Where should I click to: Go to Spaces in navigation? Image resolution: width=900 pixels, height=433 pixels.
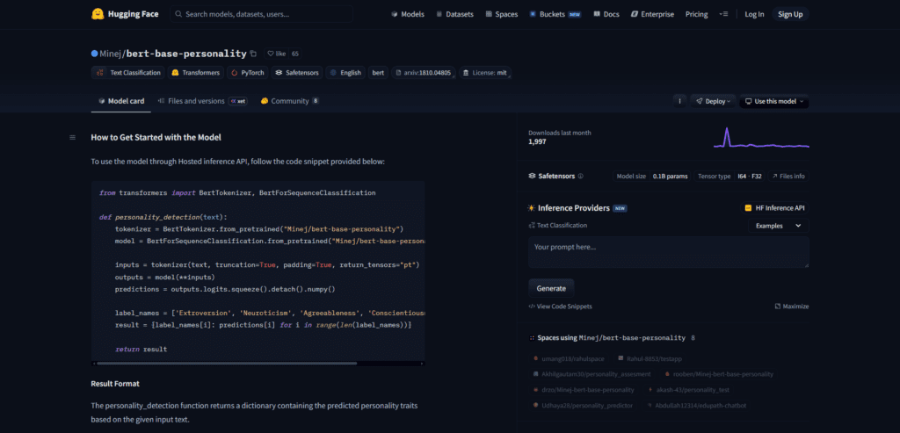point(501,14)
